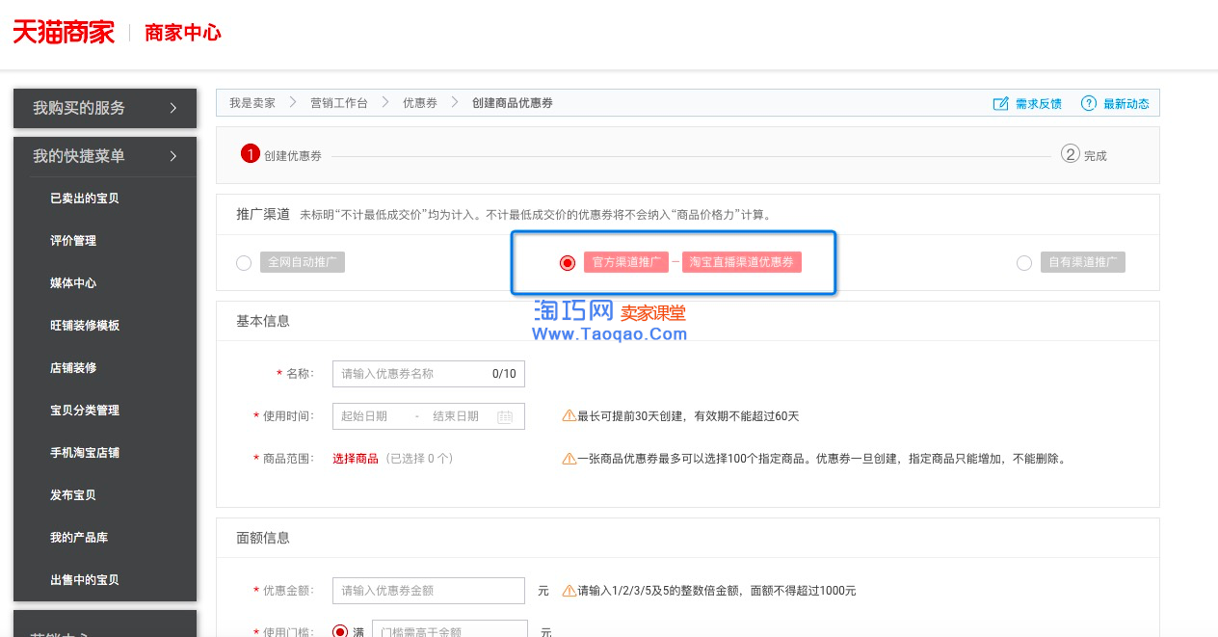Select the 满 threshold radio button
Image resolution: width=1218 pixels, height=637 pixels.
click(x=340, y=632)
